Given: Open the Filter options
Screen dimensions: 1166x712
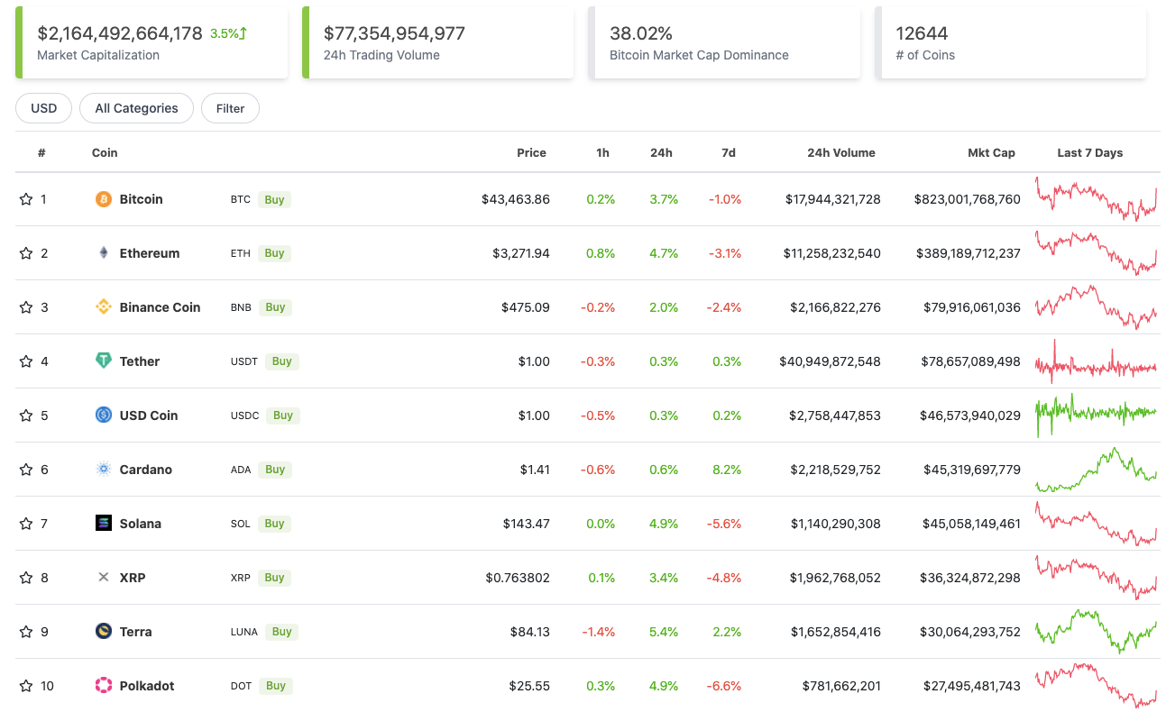Looking at the screenshot, I should tap(230, 108).
